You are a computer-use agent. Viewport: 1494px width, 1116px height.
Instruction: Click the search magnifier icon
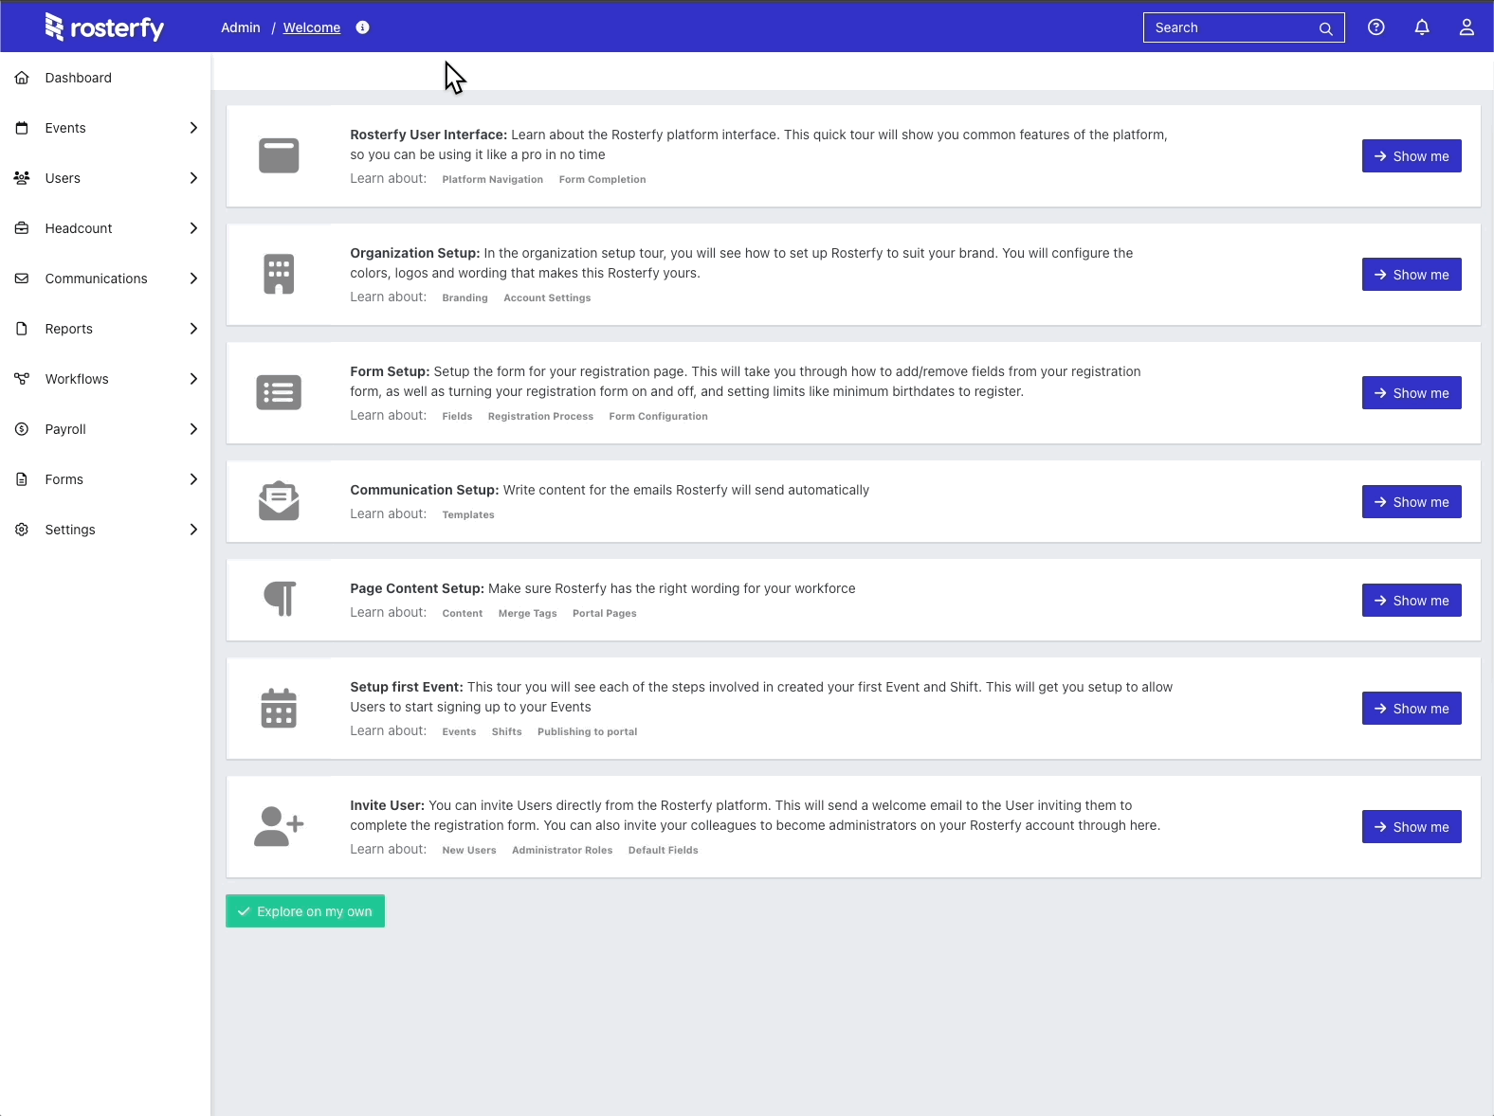(1325, 28)
